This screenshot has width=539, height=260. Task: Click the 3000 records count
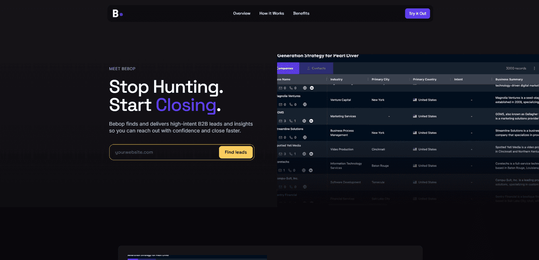[516, 68]
